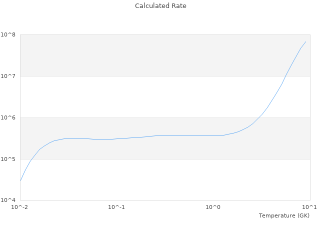Click the 10^0 x-axis label
Image resolution: width=320 pixels, height=240 pixels.
(x=213, y=207)
